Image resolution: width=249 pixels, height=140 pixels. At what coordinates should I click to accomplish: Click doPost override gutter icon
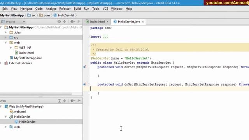tap(85, 67)
